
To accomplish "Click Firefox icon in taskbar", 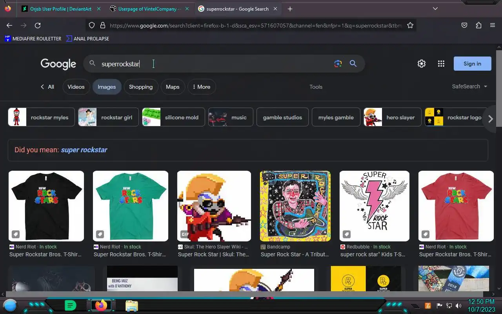I will coord(101,305).
